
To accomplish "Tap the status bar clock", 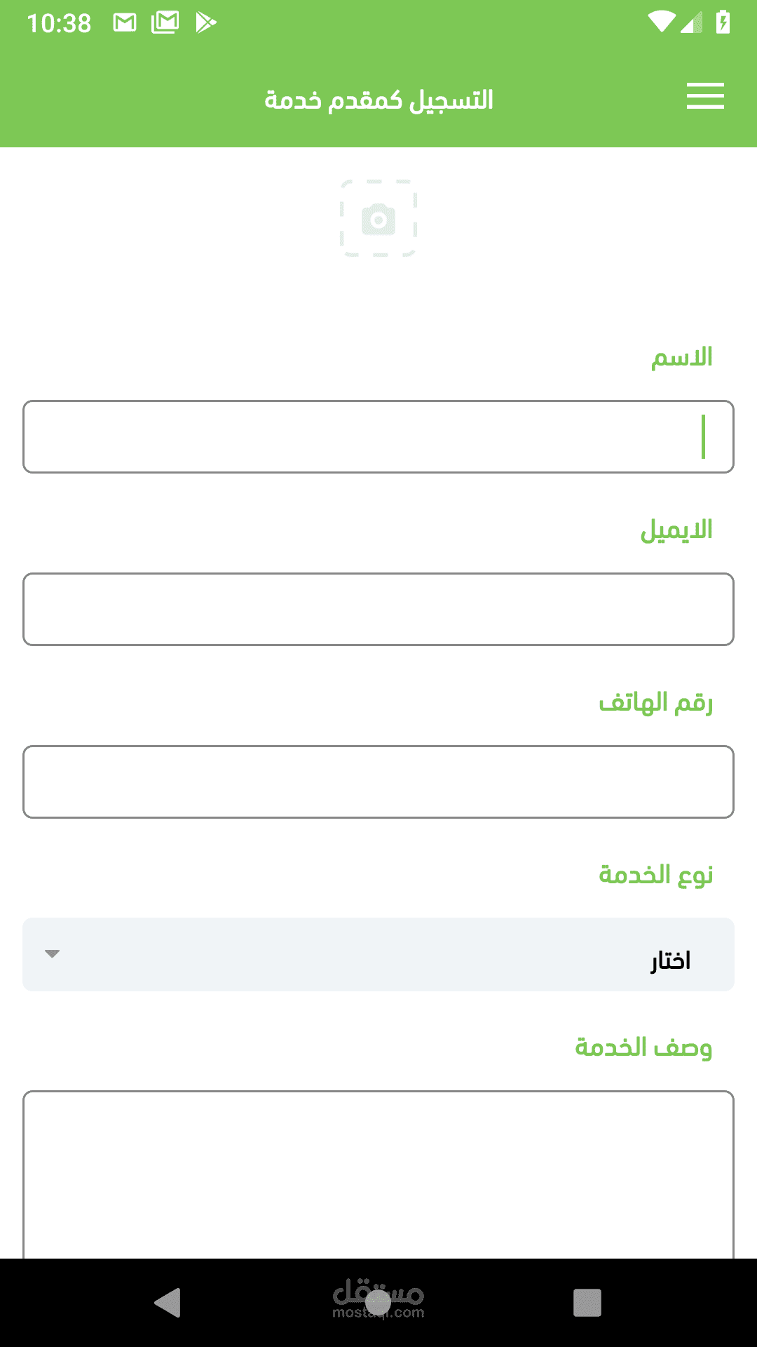I will pos(59,24).
